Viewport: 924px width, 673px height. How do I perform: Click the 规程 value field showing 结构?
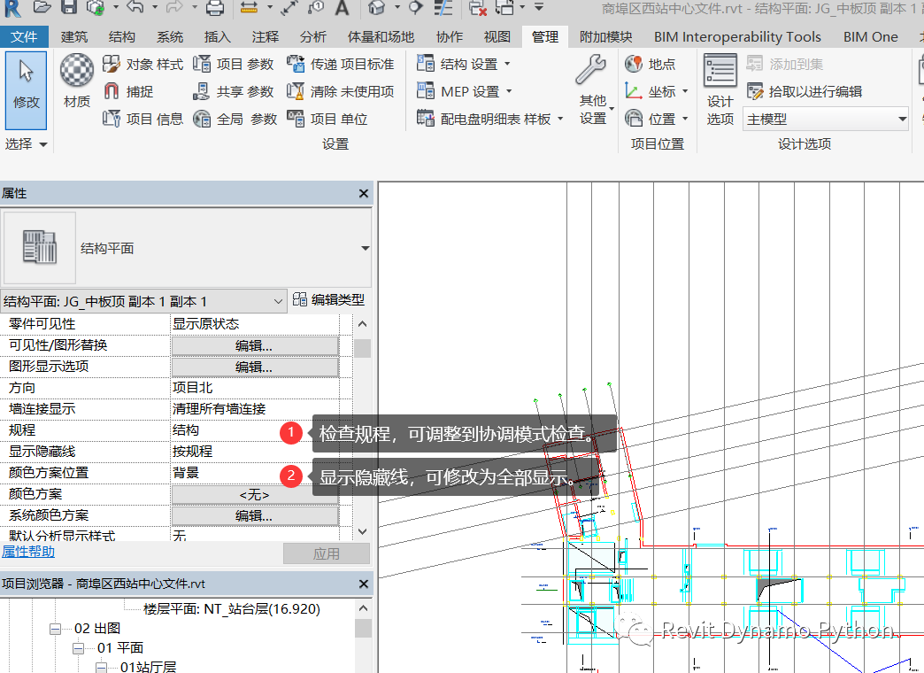coord(255,430)
